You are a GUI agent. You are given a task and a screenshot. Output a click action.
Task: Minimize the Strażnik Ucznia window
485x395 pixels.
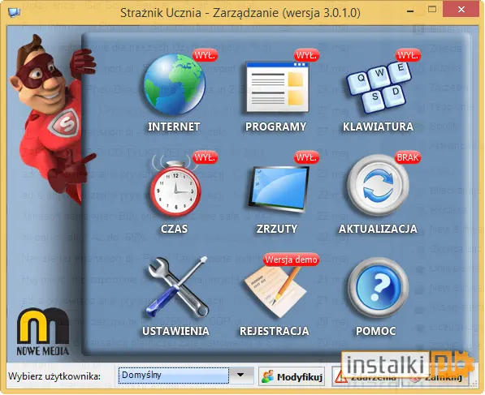(x=410, y=11)
